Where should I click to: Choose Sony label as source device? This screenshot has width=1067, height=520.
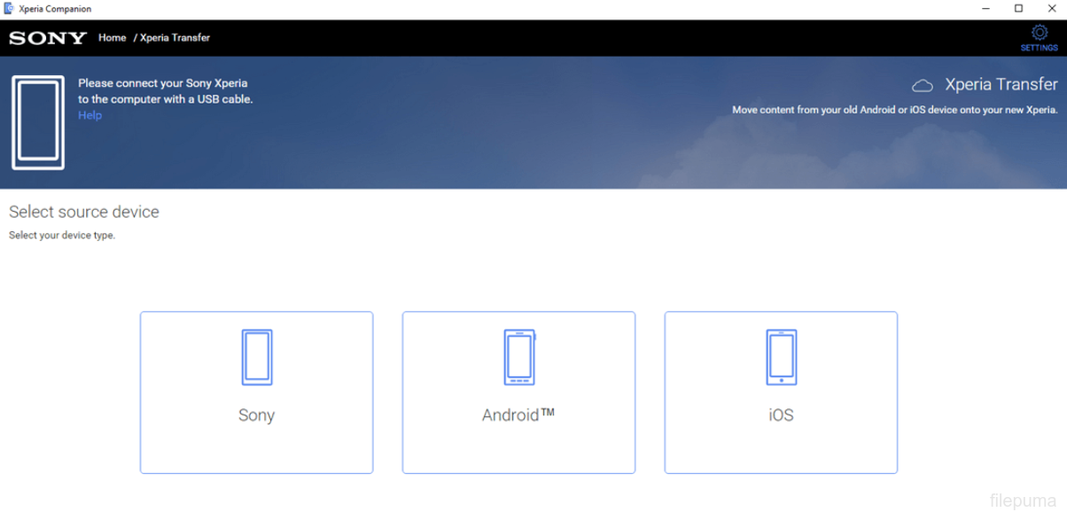pyautogui.click(x=256, y=415)
